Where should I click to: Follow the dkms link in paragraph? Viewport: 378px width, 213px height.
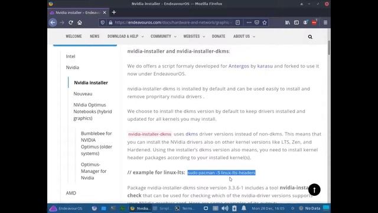(191, 134)
